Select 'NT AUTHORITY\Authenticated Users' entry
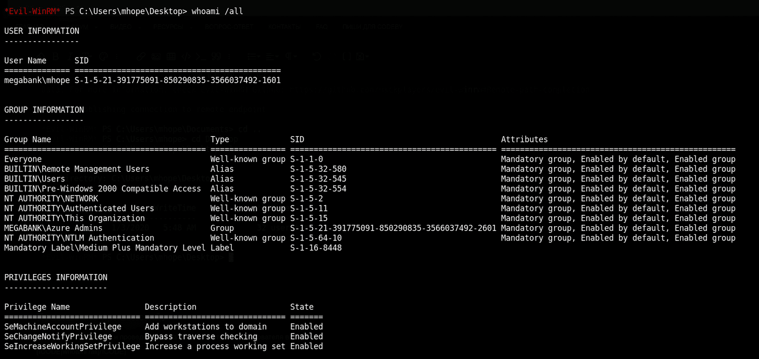 coord(79,208)
